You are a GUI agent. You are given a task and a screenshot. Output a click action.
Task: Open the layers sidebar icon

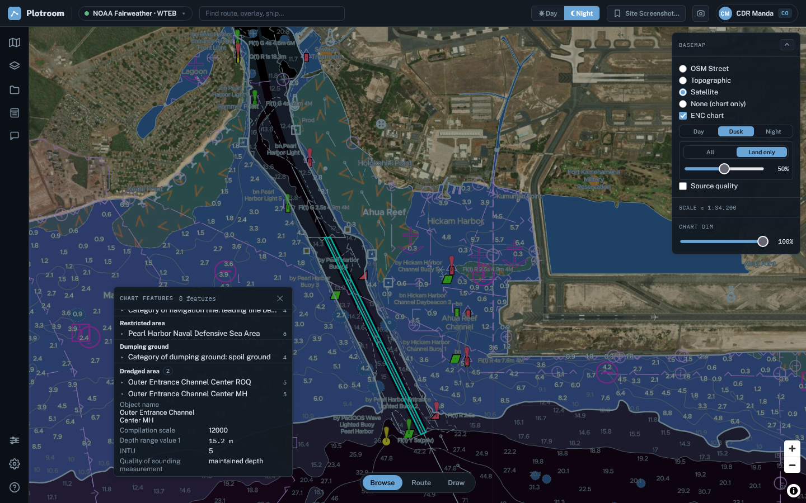click(x=15, y=66)
